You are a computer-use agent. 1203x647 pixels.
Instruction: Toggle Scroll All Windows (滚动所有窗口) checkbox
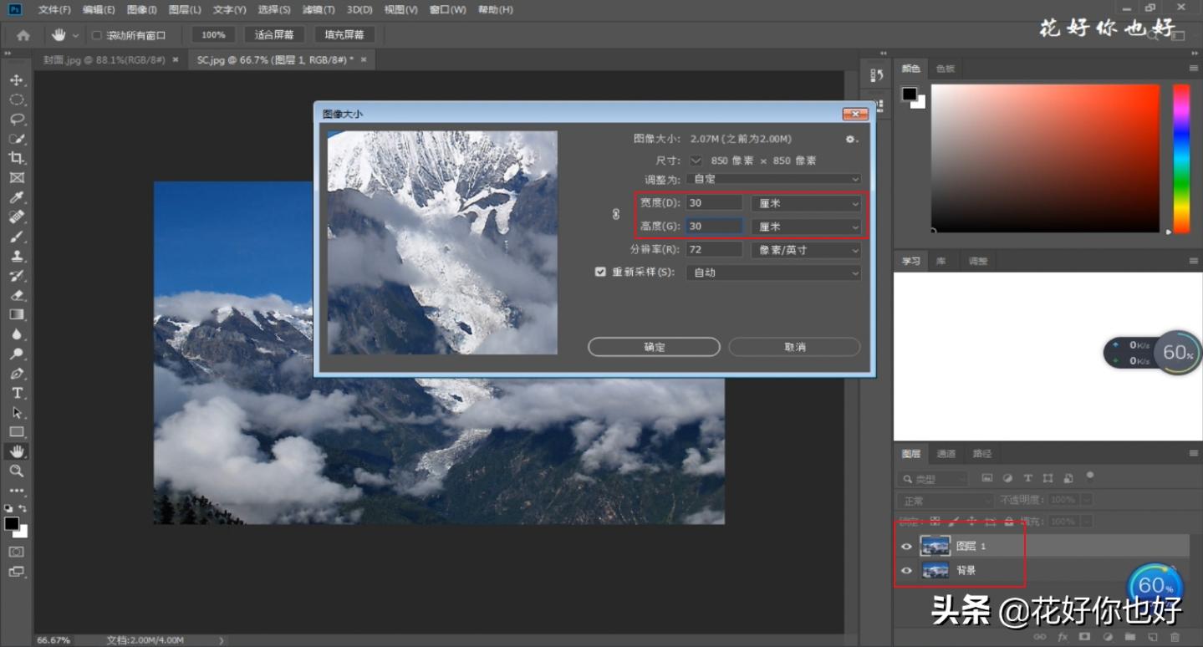[x=96, y=35]
